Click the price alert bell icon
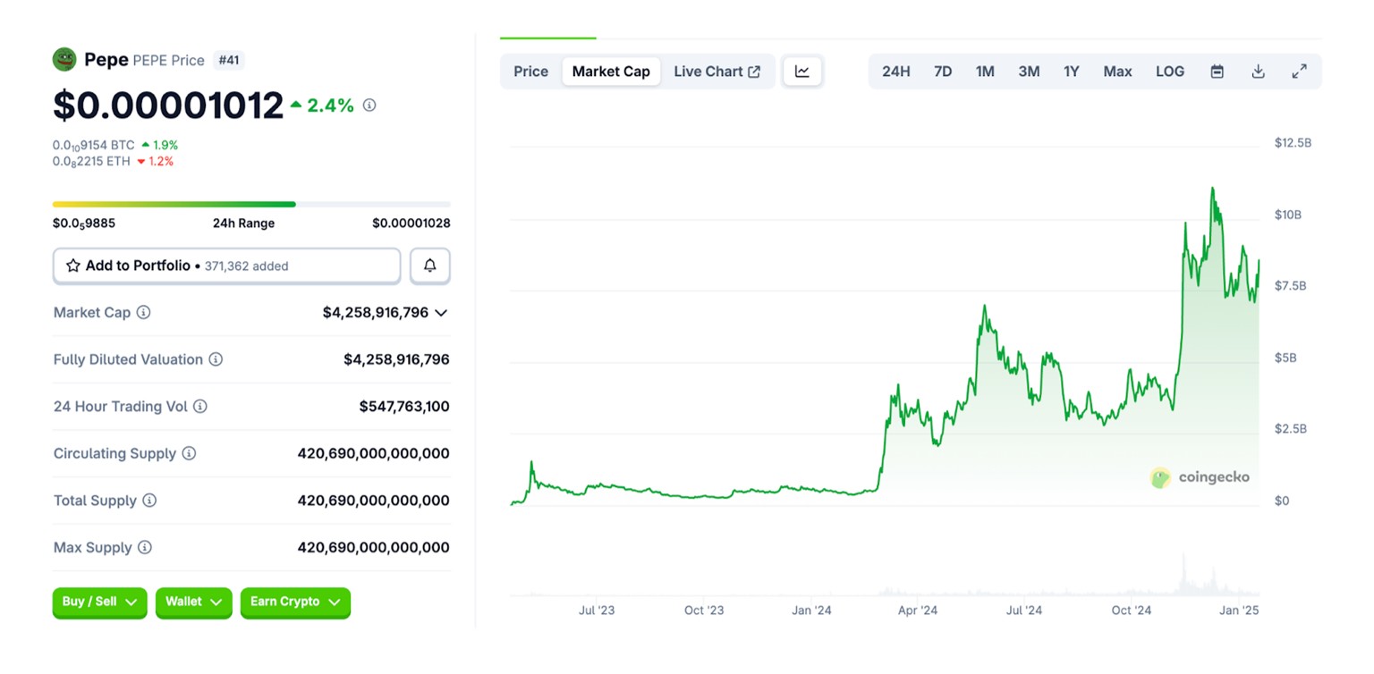This screenshot has height=674, width=1374. pyautogui.click(x=430, y=265)
